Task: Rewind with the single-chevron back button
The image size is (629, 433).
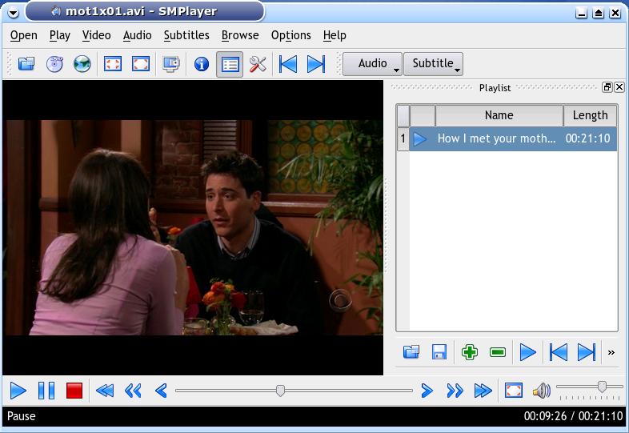Action: [161, 391]
